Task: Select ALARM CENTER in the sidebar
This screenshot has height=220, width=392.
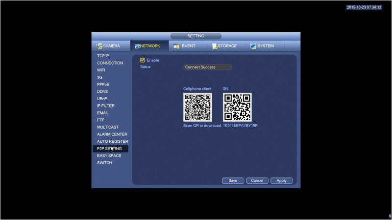Action: 112,134
